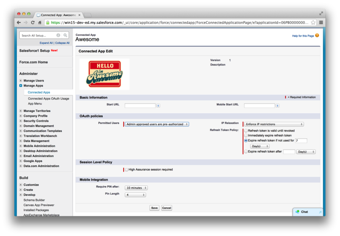Open Connected Apps OAuth Usage menu item
Viewport: 340px width, 236px height.
click(48, 98)
